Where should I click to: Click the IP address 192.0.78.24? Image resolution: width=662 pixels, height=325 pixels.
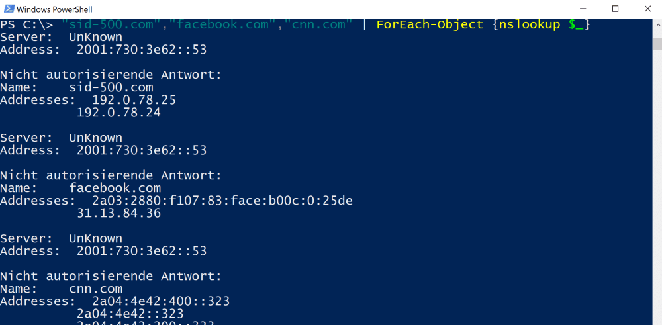118,113
